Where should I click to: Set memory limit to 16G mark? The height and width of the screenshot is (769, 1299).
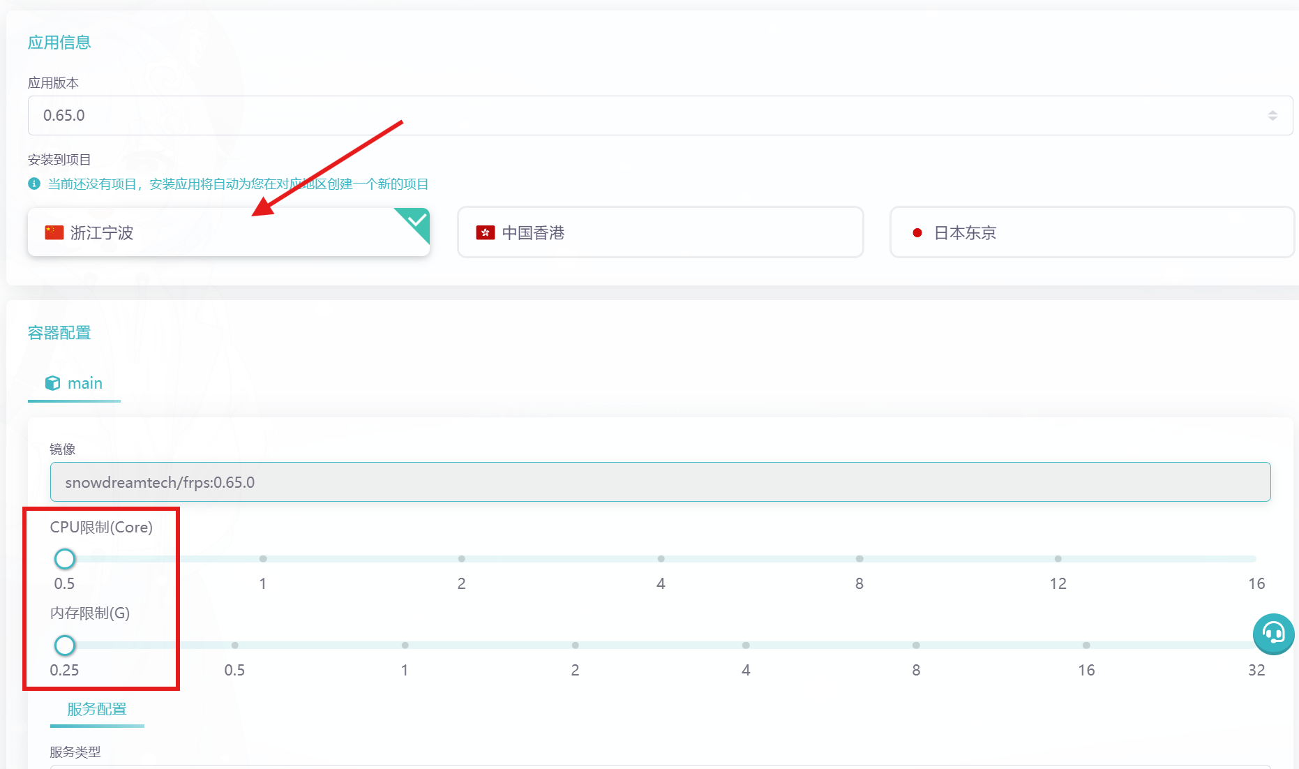click(x=1086, y=645)
